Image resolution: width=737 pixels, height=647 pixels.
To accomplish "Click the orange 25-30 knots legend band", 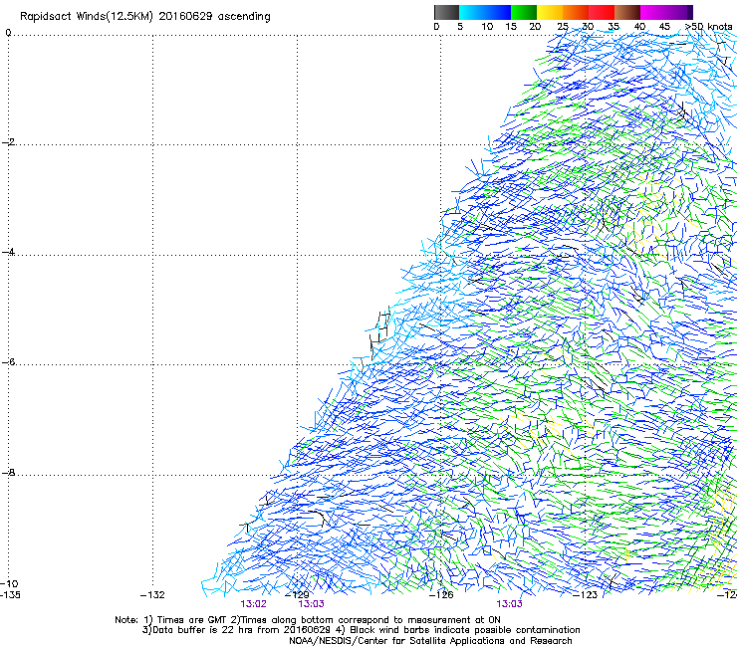I will point(576,12).
